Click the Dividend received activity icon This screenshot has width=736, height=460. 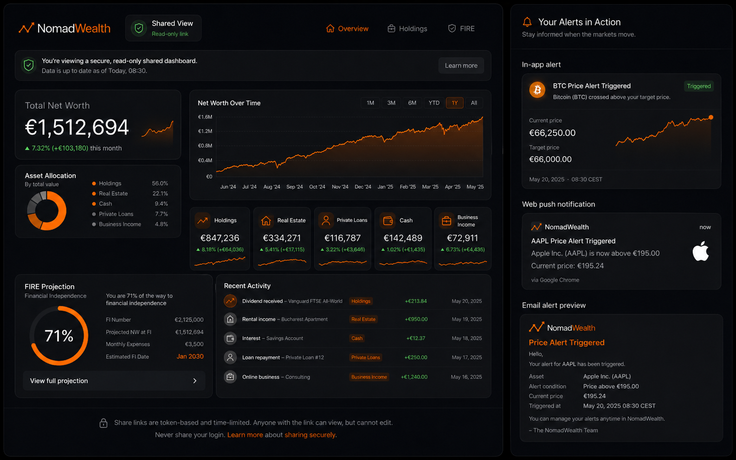click(x=230, y=301)
